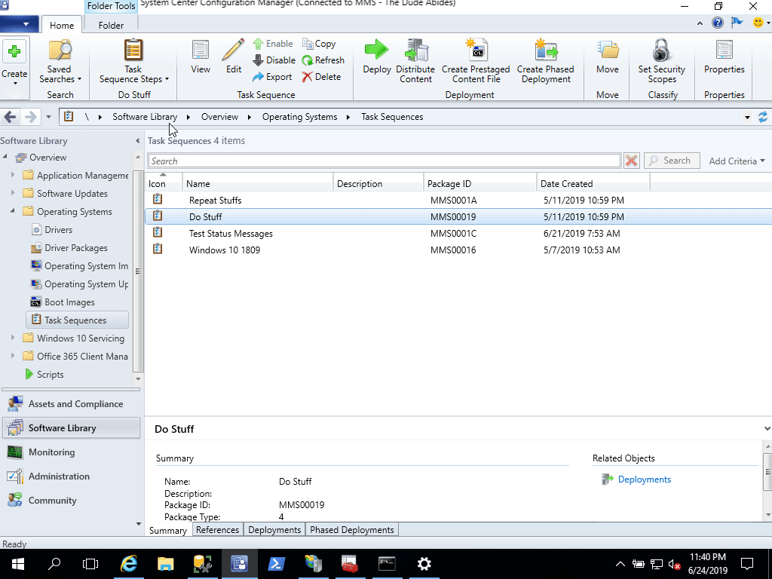Open Task Sequence Steps ribbon menu

coord(133,62)
